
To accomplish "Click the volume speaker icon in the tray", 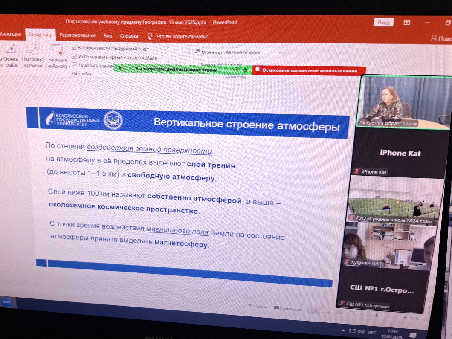I will pyautogui.click(x=361, y=331).
